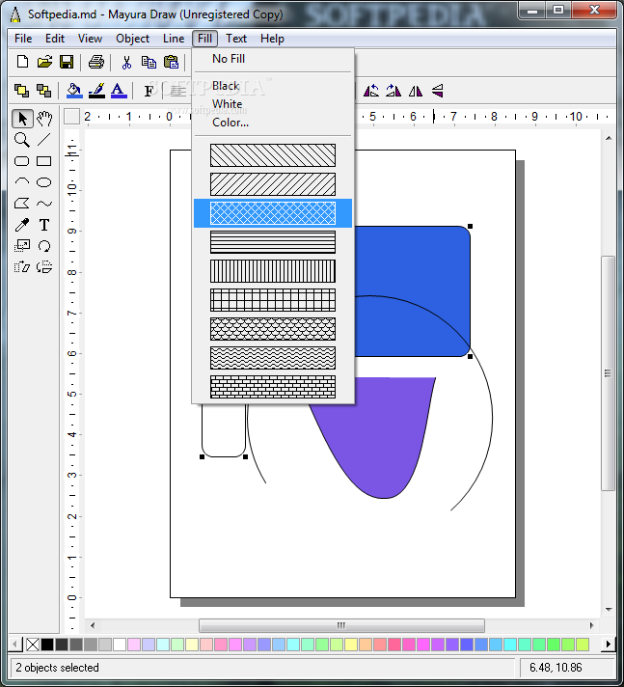Select the hand pan tool
This screenshot has width=624, height=687.
(x=44, y=119)
